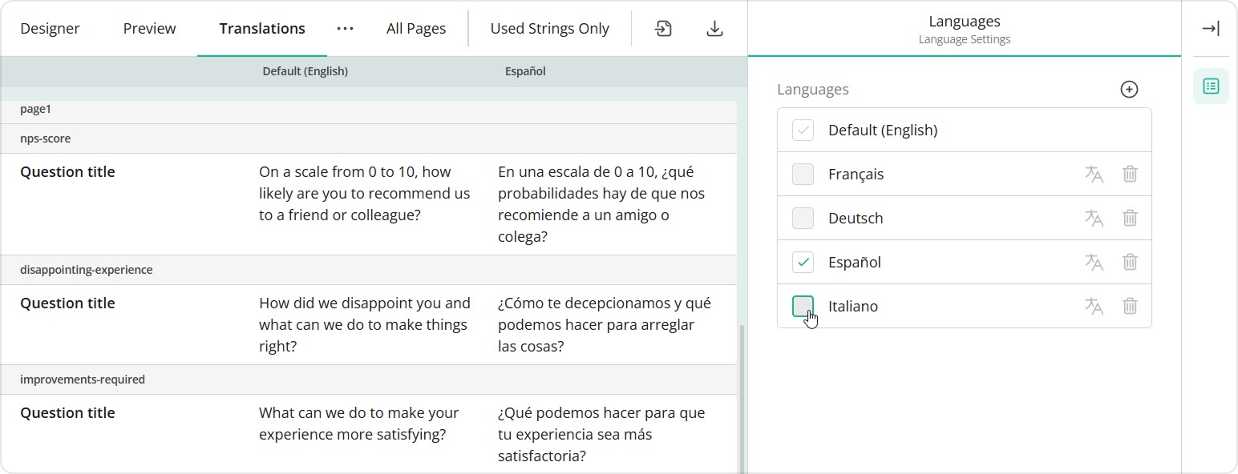This screenshot has width=1238, height=474.
Task: Collapse the Languages sidebar
Action: [x=1211, y=28]
